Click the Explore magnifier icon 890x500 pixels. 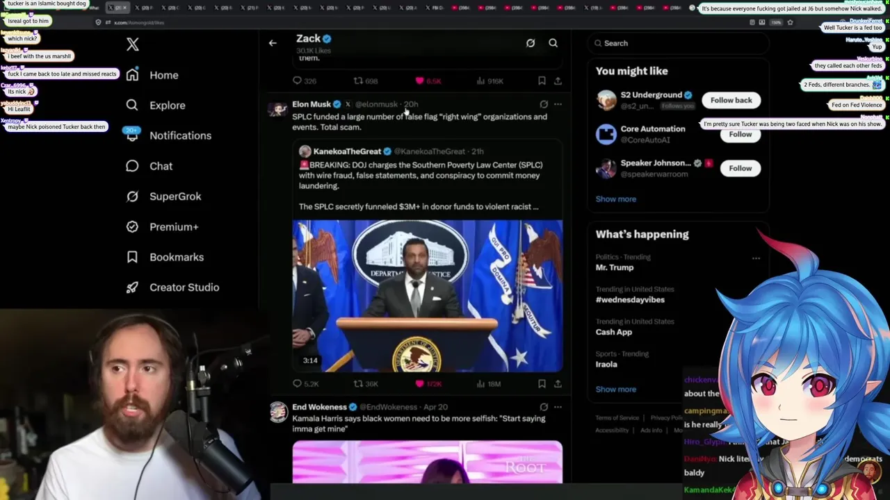(132, 106)
